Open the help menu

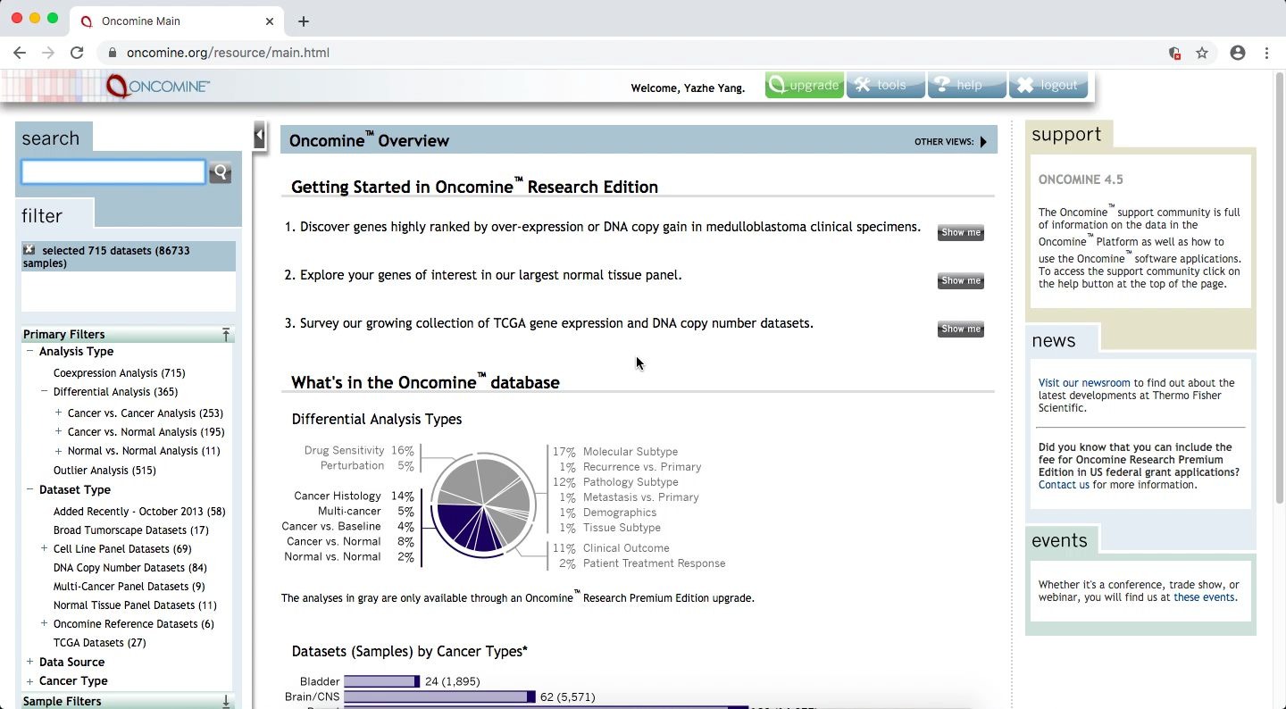[967, 85]
